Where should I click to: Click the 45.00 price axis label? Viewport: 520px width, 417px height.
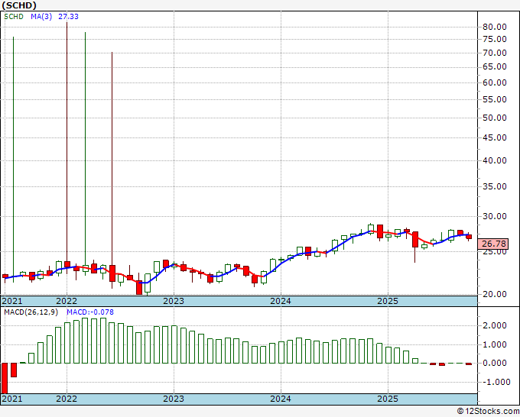(x=495, y=137)
